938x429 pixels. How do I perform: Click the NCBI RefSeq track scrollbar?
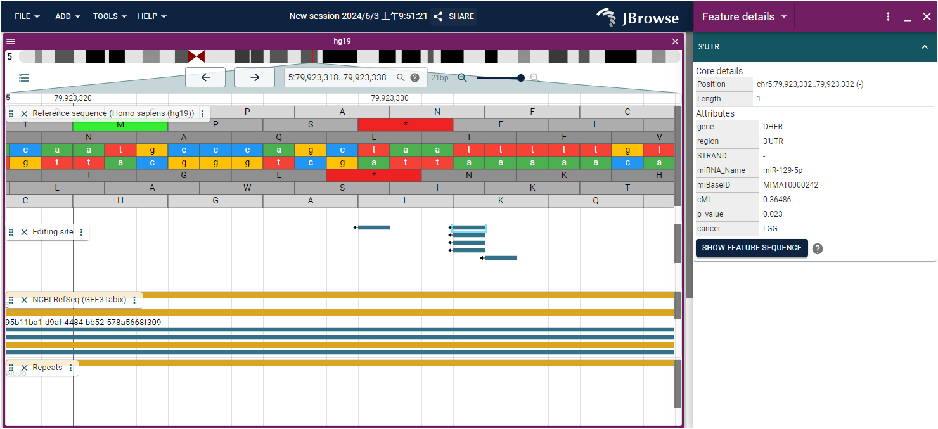pos(678,305)
